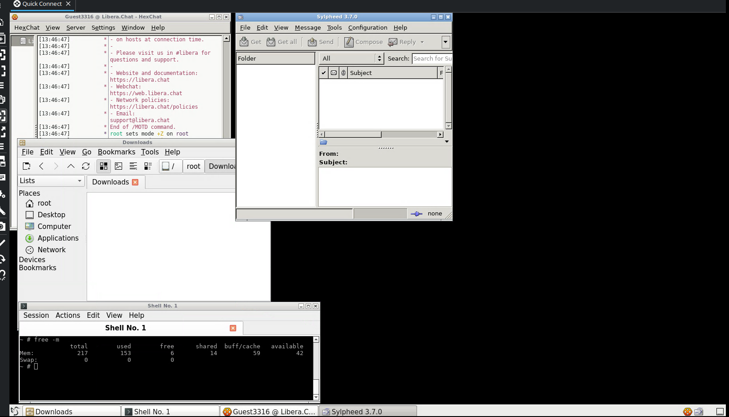Click Compose in Sylpheed toolbar
The height and width of the screenshot is (417, 729).
click(x=364, y=42)
